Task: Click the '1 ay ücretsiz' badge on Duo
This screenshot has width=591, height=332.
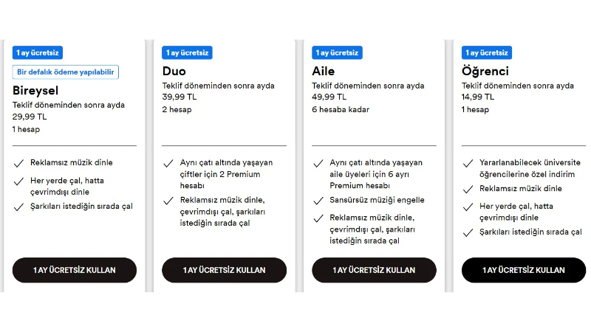Action: (187, 52)
